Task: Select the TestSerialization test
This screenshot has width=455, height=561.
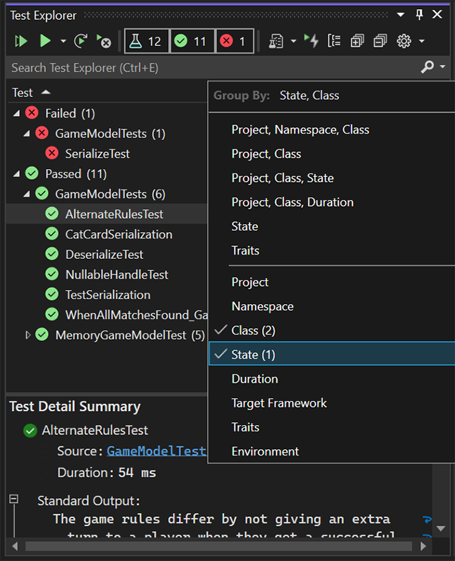Action: (x=107, y=295)
